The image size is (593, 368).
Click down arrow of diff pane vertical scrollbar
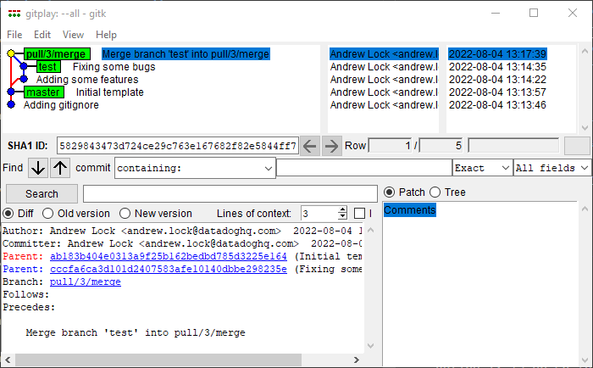[371, 346]
